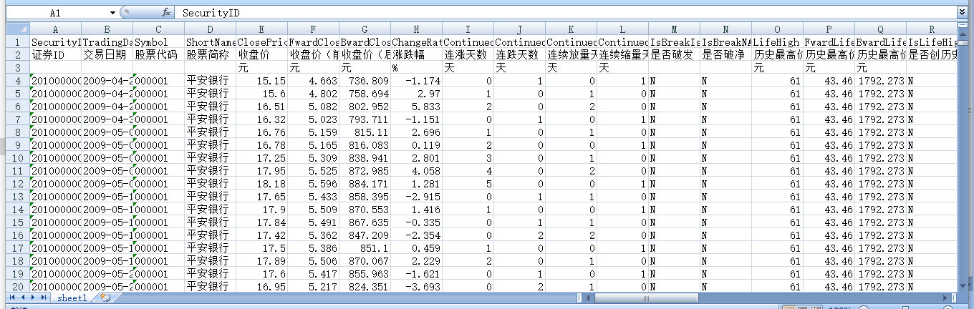Switch to the sheet1 tab
Image resolution: width=974 pixels, height=309 pixels.
(72, 298)
